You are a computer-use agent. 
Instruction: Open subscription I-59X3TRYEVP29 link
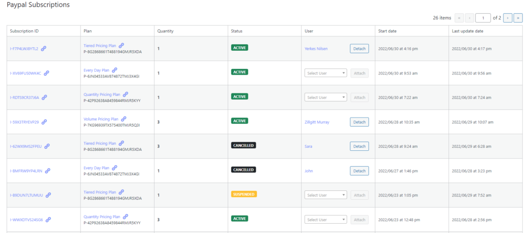(x=24, y=122)
